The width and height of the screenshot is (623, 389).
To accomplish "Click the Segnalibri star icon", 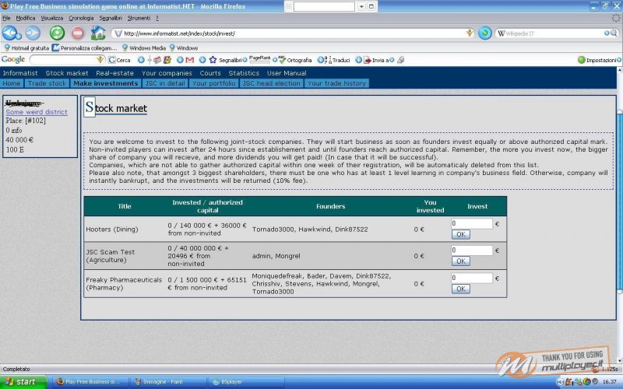I will 213,60.
